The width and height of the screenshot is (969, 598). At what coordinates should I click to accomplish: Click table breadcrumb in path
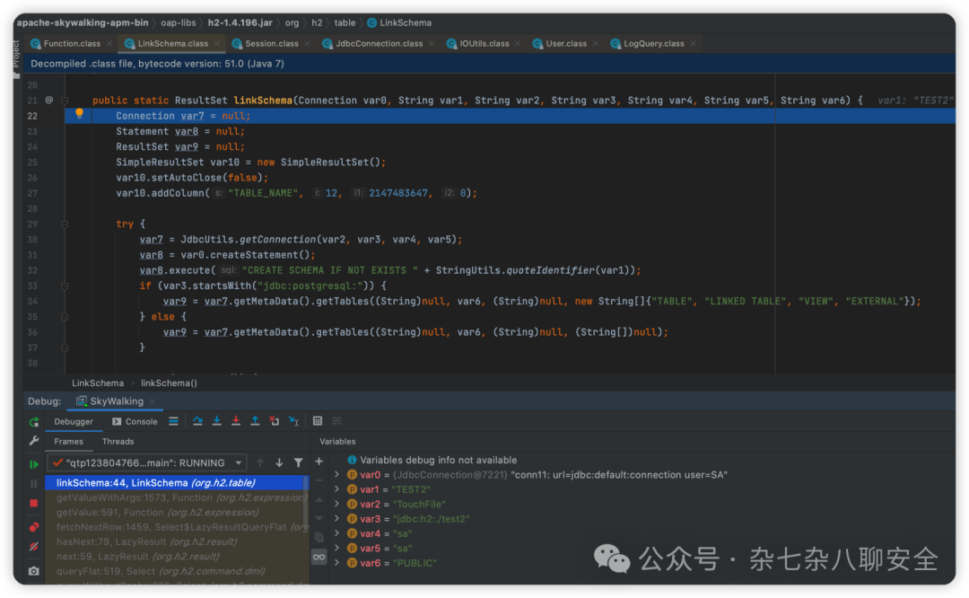[345, 22]
